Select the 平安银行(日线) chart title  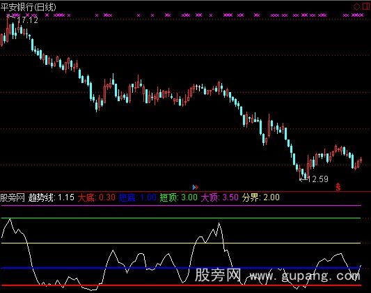click(x=28, y=7)
